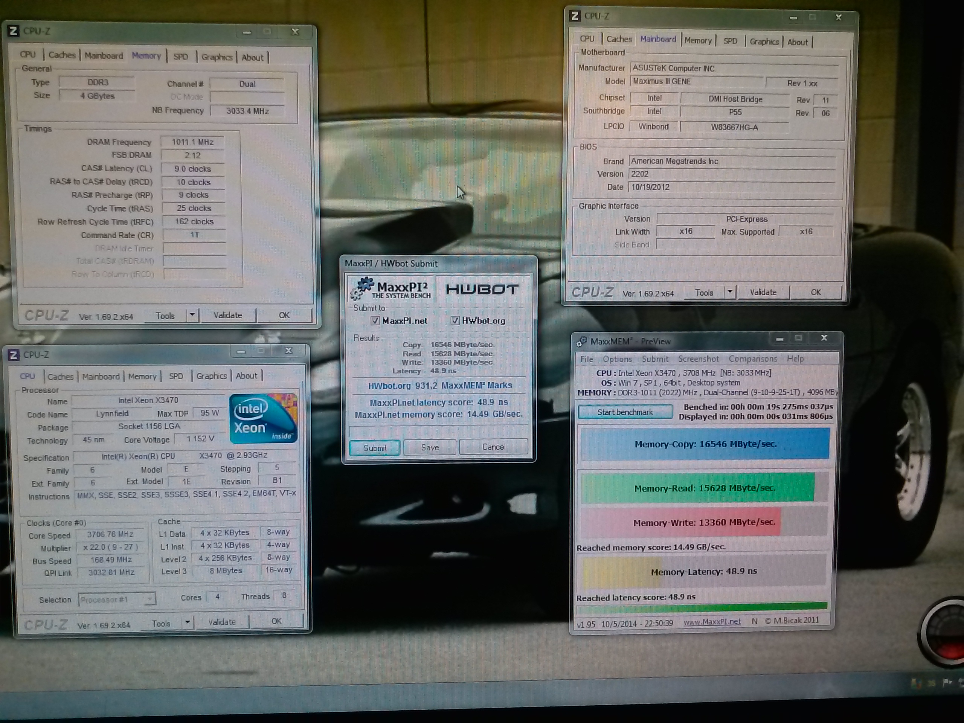
Task: Click the Bus Speed 168.49 MHz value
Action: (x=111, y=560)
